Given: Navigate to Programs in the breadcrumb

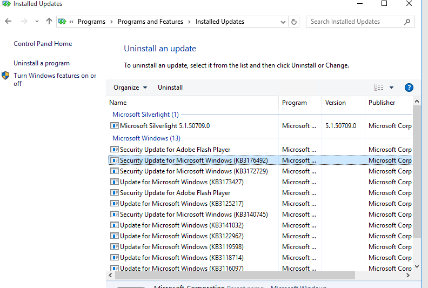Looking at the screenshot, I should tap(91, 22).
